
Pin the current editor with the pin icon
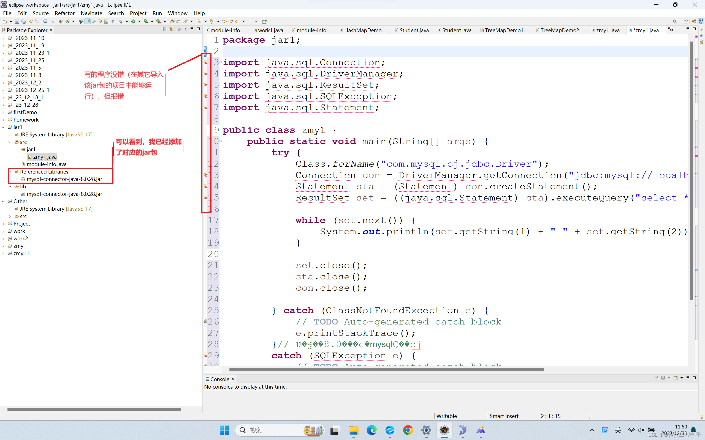[x=264, y=21]
